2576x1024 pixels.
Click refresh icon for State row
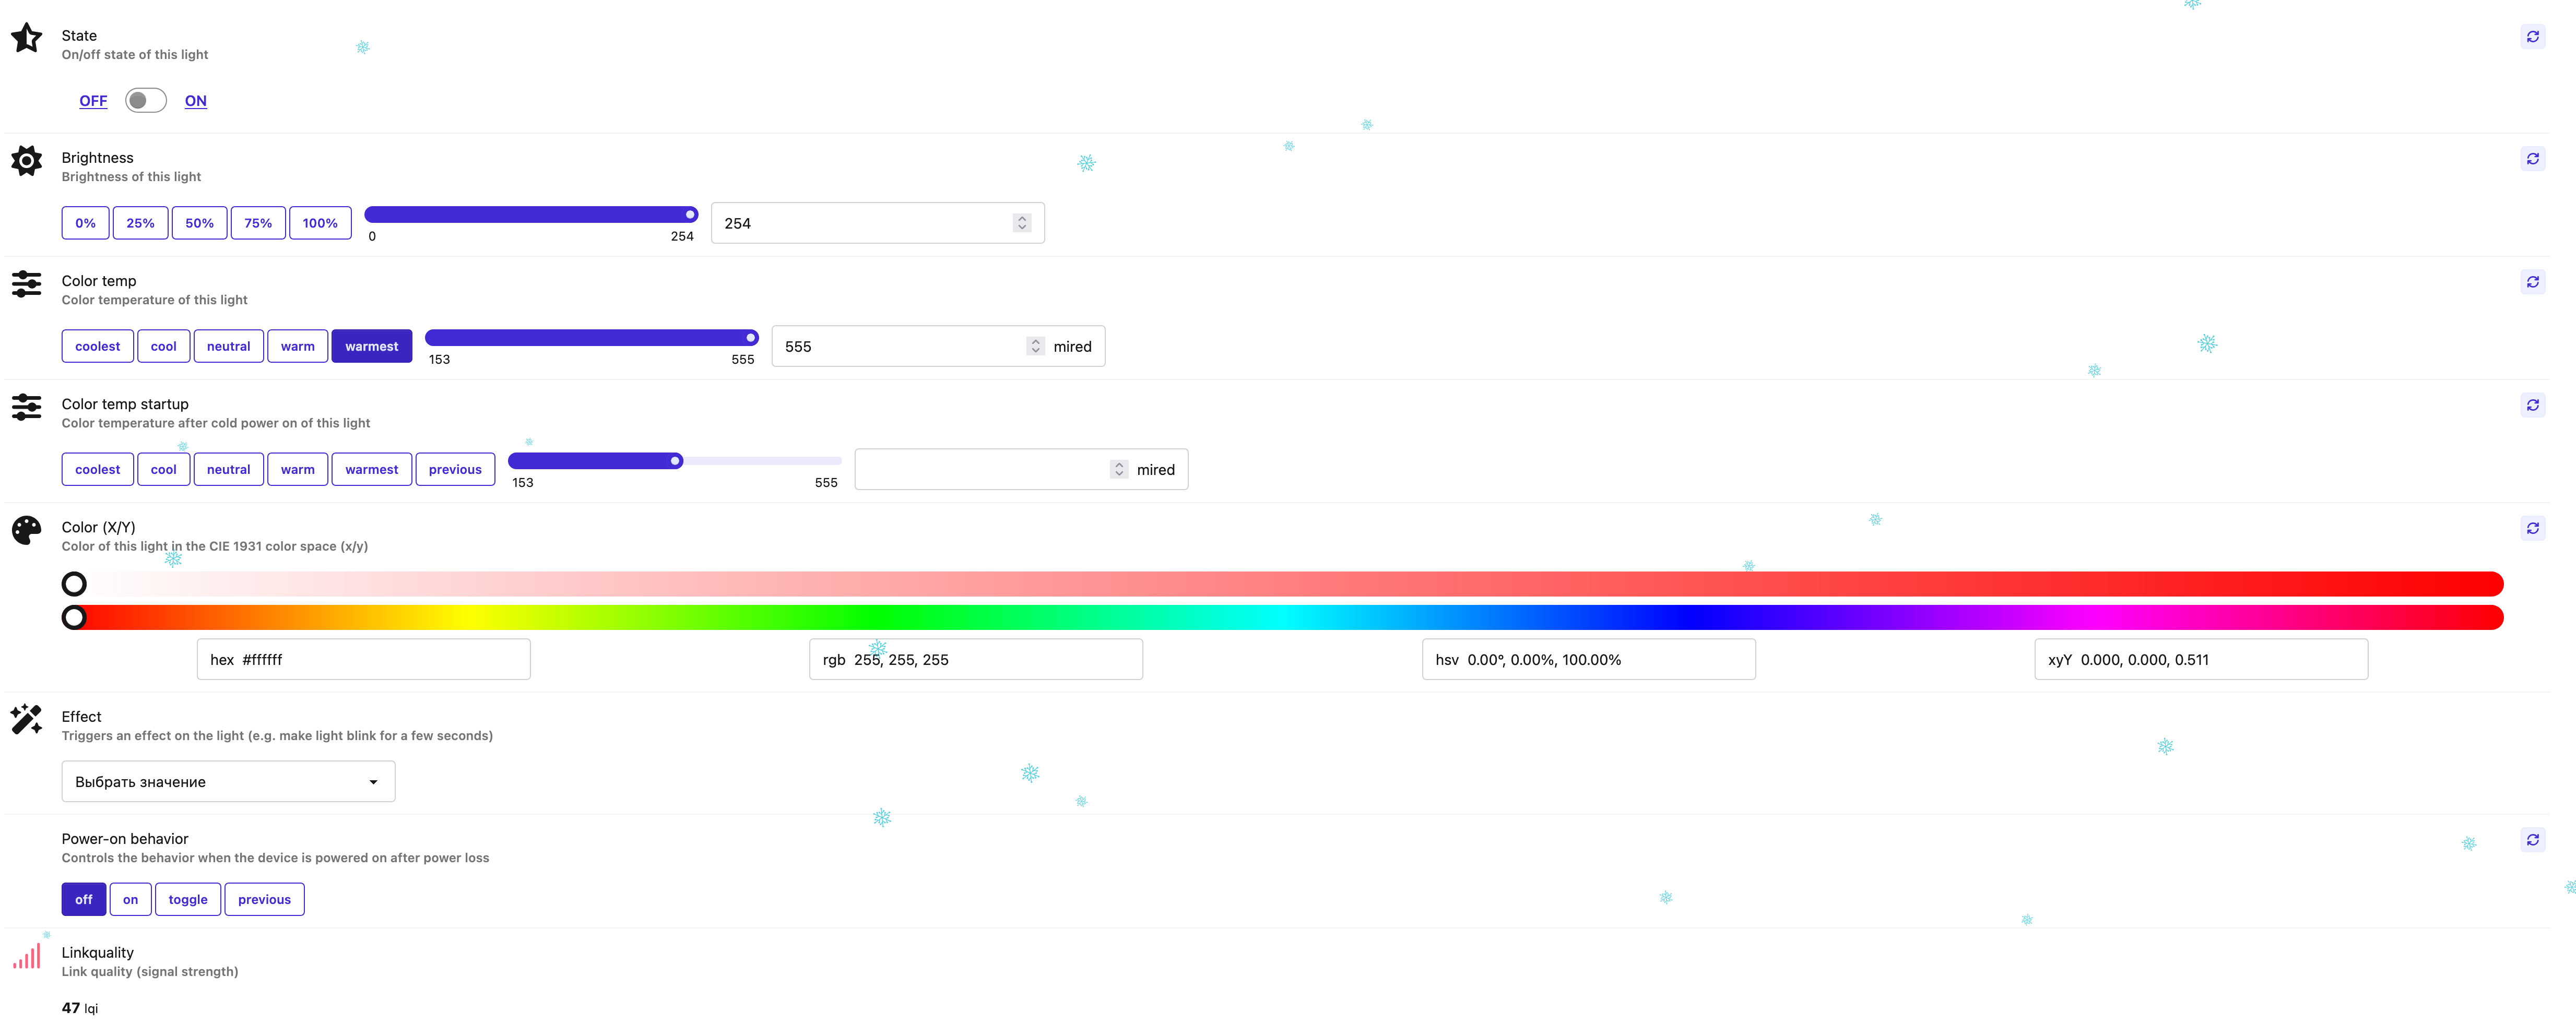[2532, 37]
